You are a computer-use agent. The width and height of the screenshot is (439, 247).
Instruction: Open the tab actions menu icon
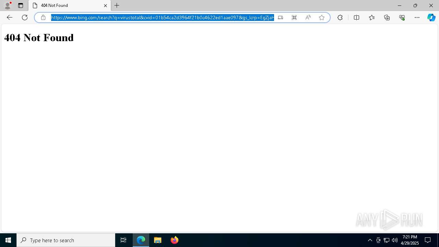(x=21, y=5)
